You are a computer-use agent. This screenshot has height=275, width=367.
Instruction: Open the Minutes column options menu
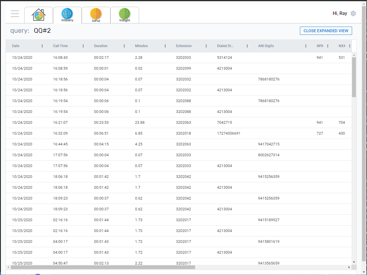pyautogui.click(x=165, y=46)
